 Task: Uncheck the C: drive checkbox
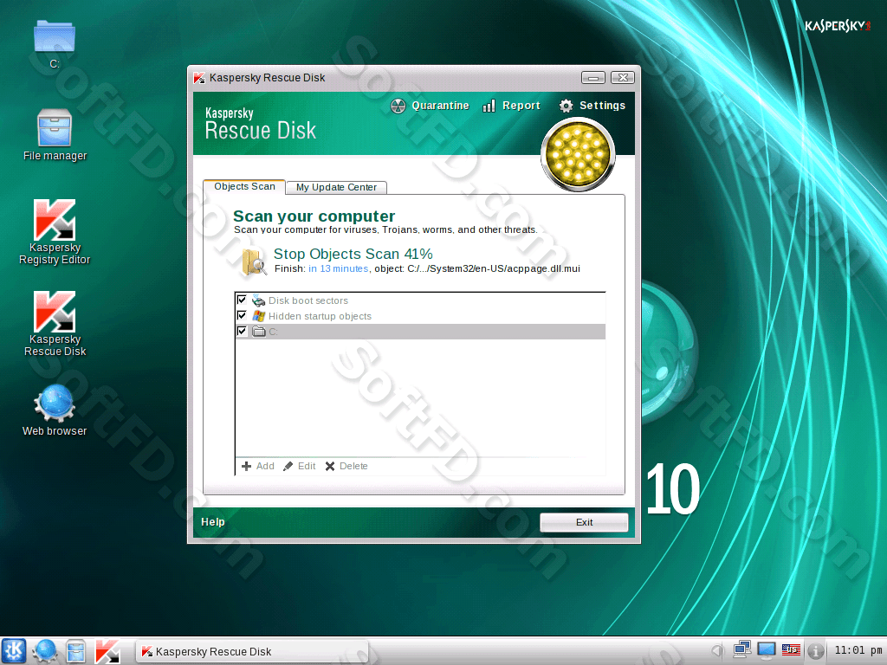pyautogui.click(x=243, y=332)
